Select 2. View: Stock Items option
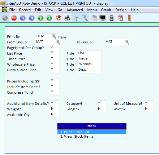 pos(92,136)
